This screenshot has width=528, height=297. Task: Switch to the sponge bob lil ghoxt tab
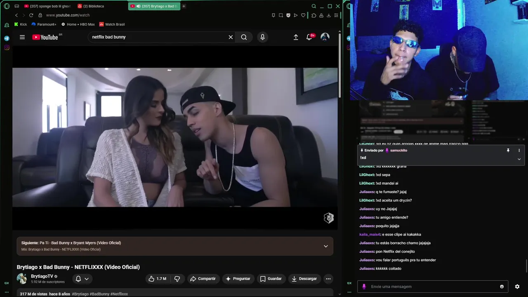[x=47, y=6]
